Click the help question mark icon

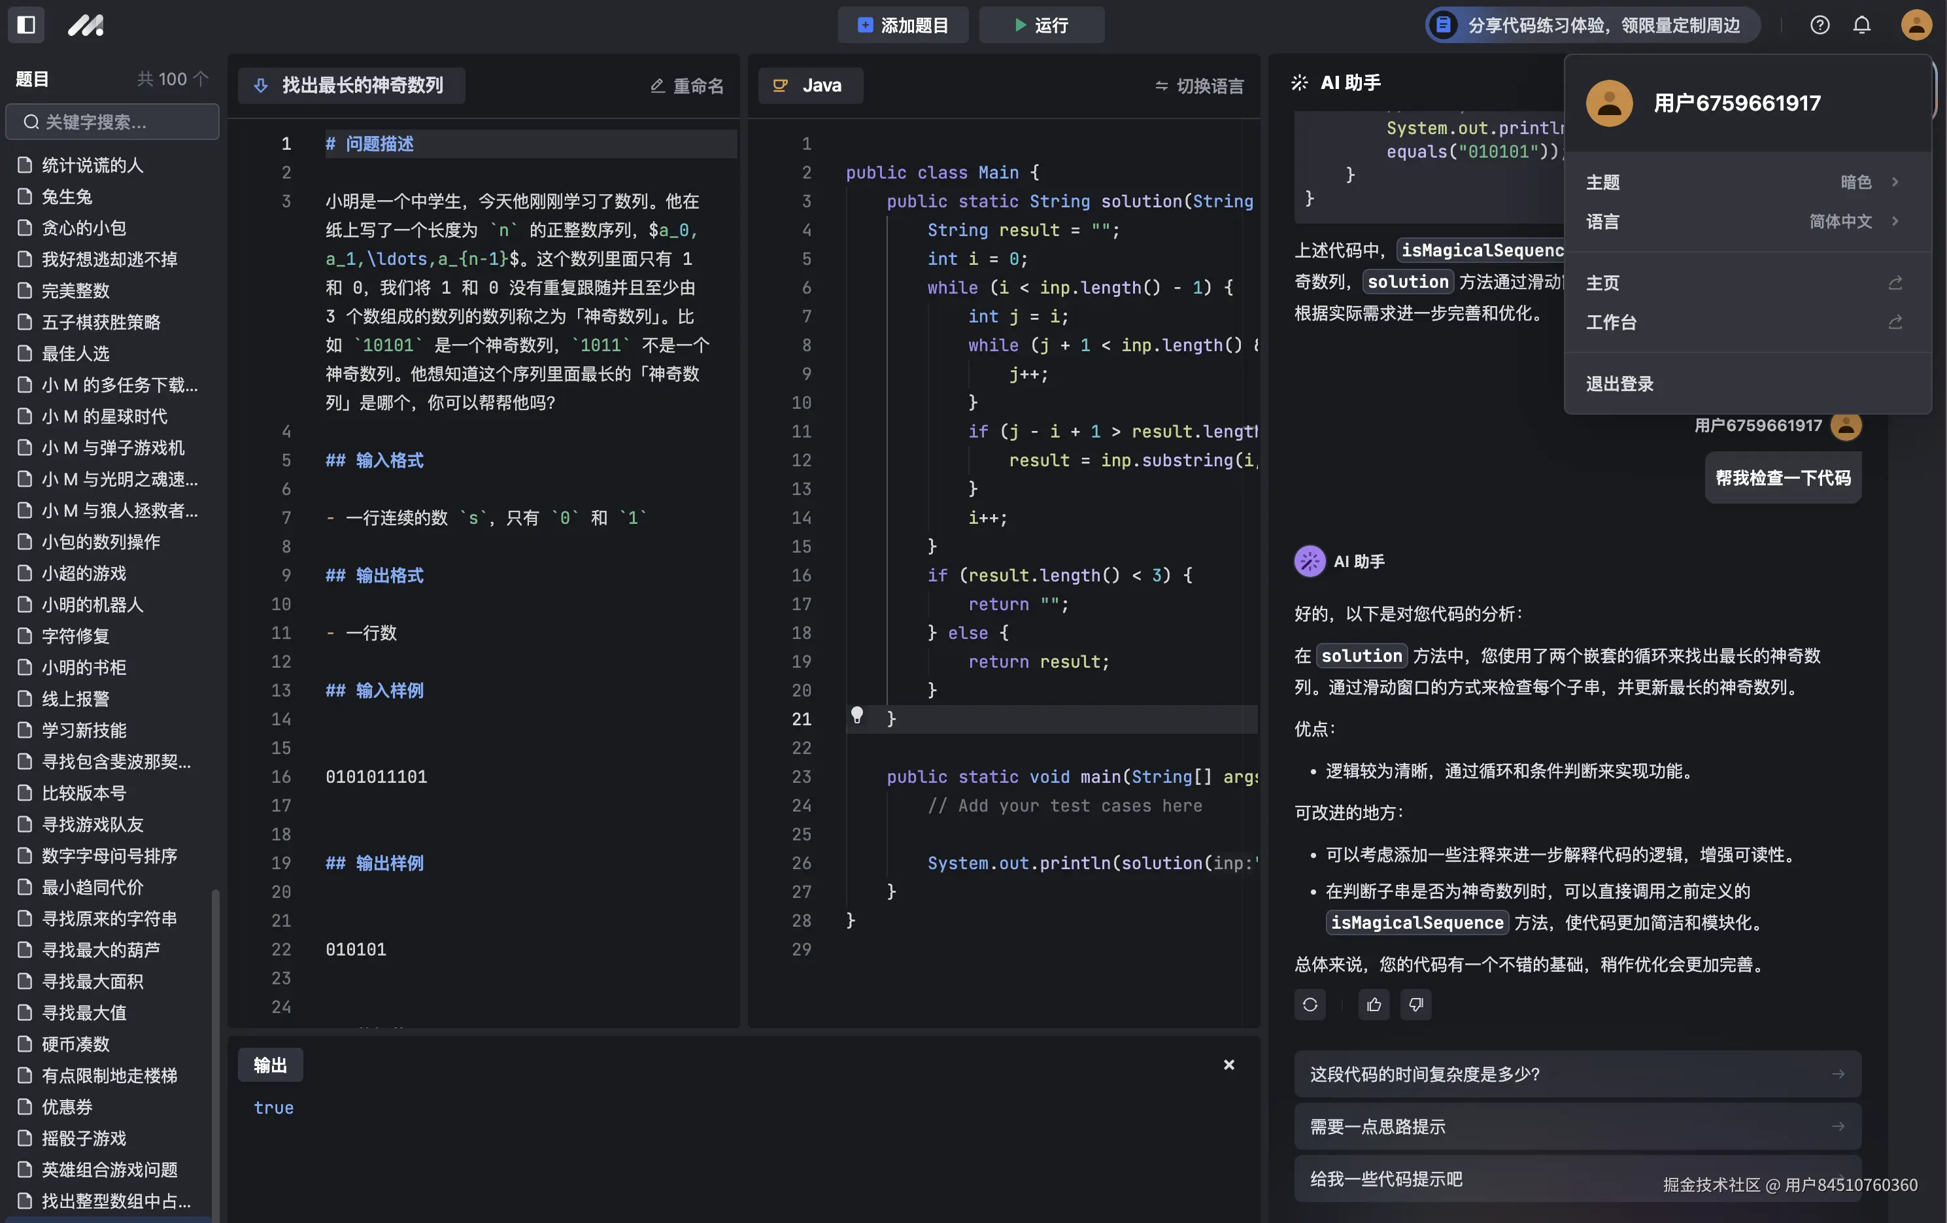tap(1820, 25)
